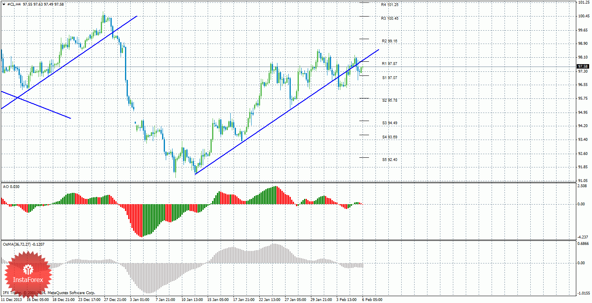This screenshot has height=303, width=592.
Task: Click the R1 97.87 resistance label
Action: tap(390, 64)
